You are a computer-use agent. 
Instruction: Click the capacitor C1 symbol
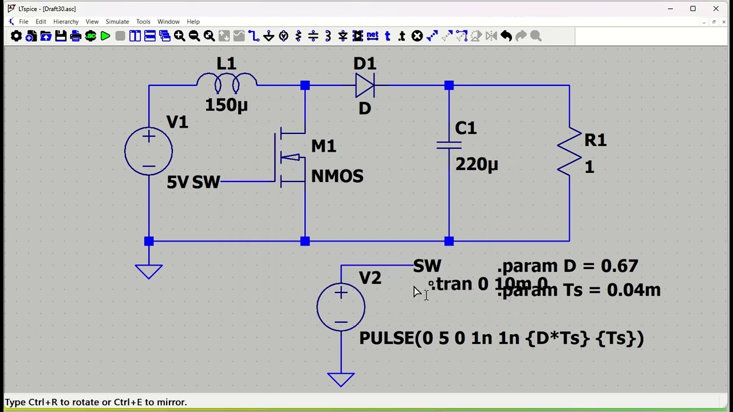coord(449,145)
